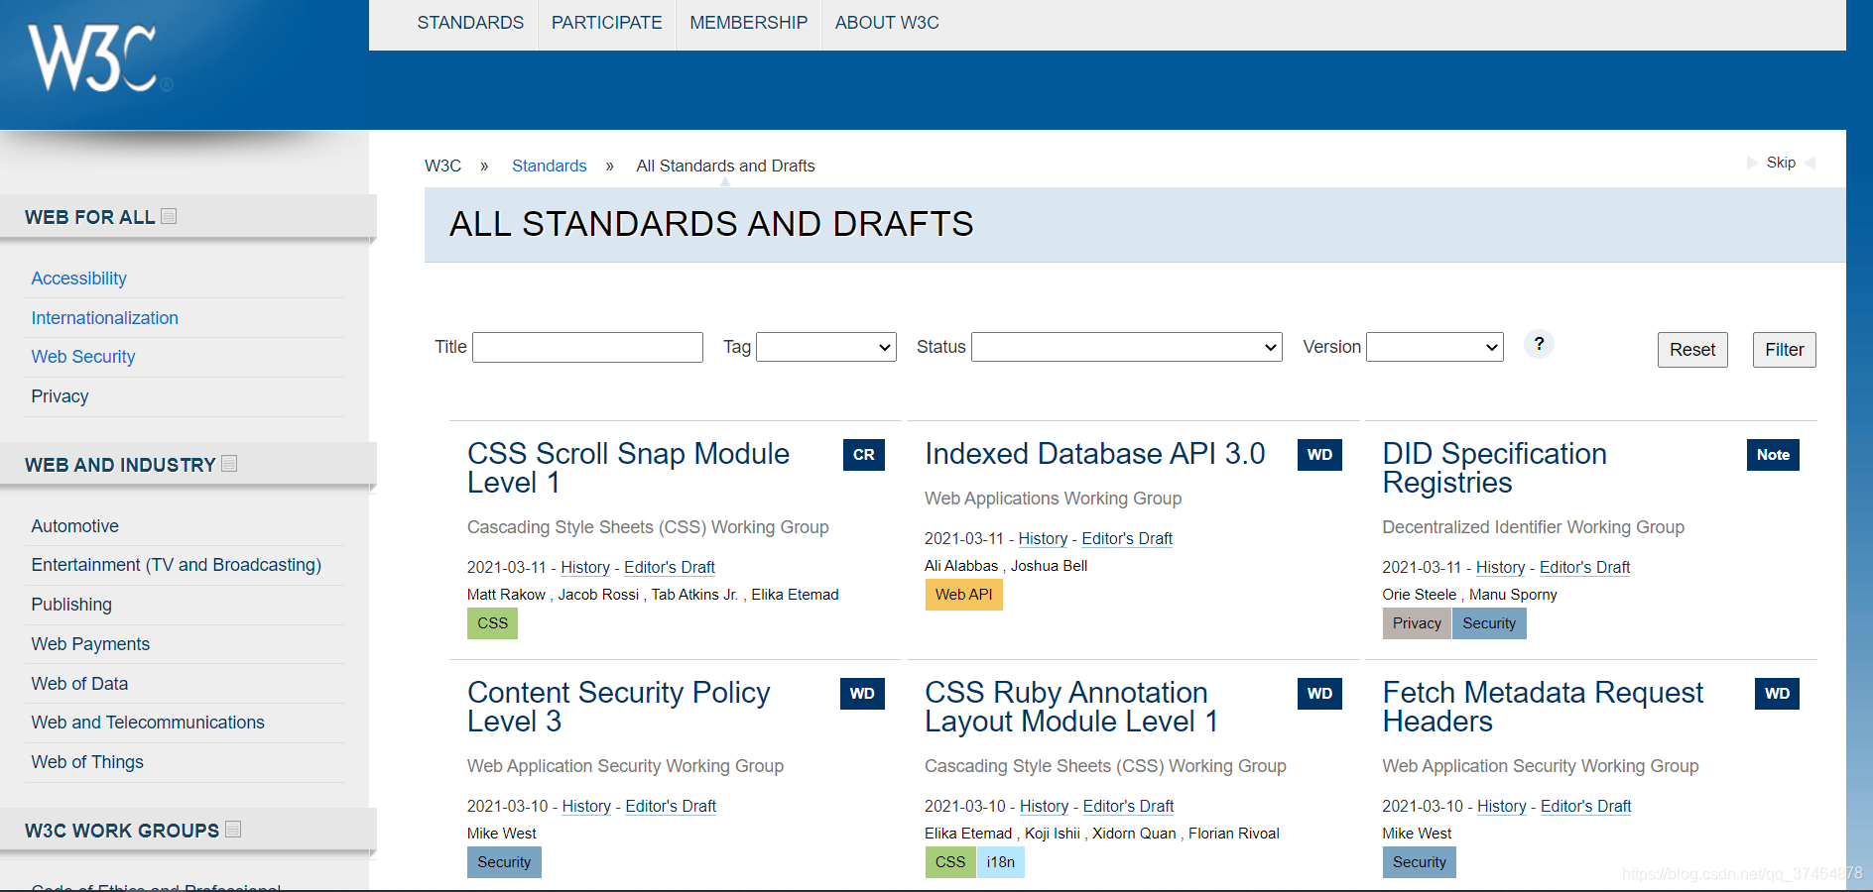Open Web and Telecommunications link
The height and width of the screenshot is (892, 1873).
click(x=148, y=723)
